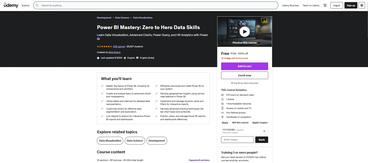Click the Free price text
Screen dimensions: 368x163
point(225,53)
